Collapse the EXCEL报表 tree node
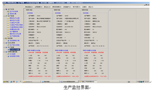The image size is (157, 97). click(x=4, y=43)
